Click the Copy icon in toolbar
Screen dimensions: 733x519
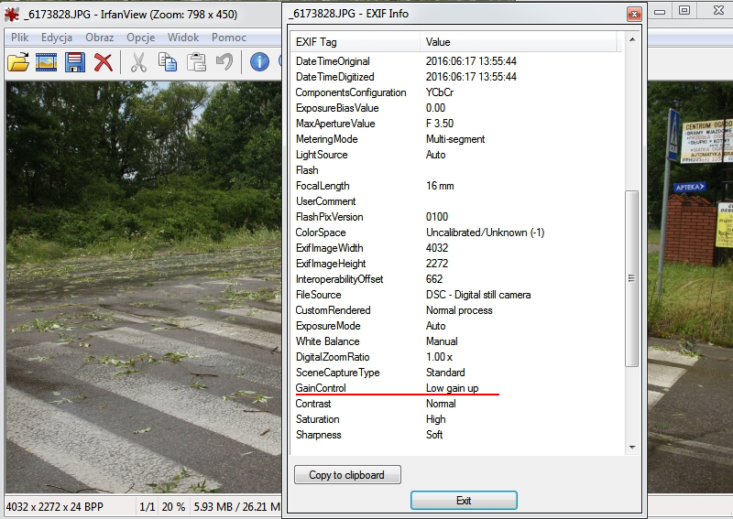click(x=168, y=62)
